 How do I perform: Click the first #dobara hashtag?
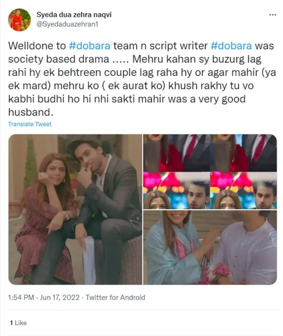[x=89, y=46]
